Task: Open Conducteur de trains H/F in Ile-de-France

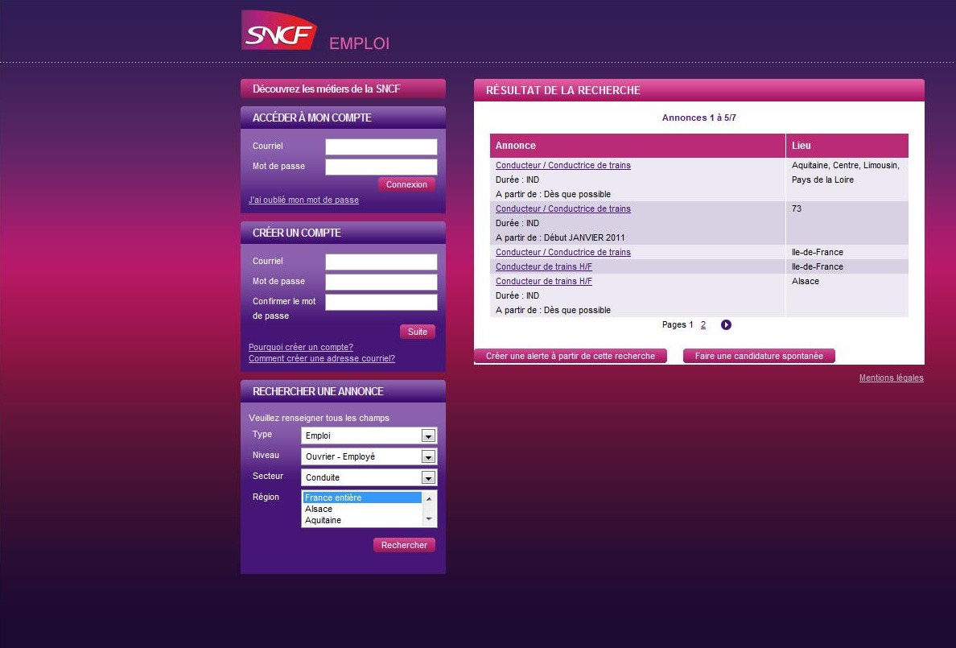Action: [544, 266]
